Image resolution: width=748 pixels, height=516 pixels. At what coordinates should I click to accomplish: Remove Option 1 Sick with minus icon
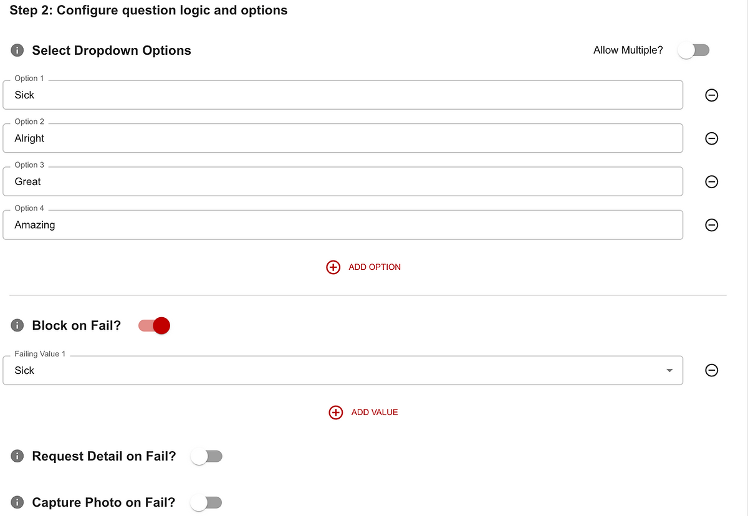tap(711, 95)
